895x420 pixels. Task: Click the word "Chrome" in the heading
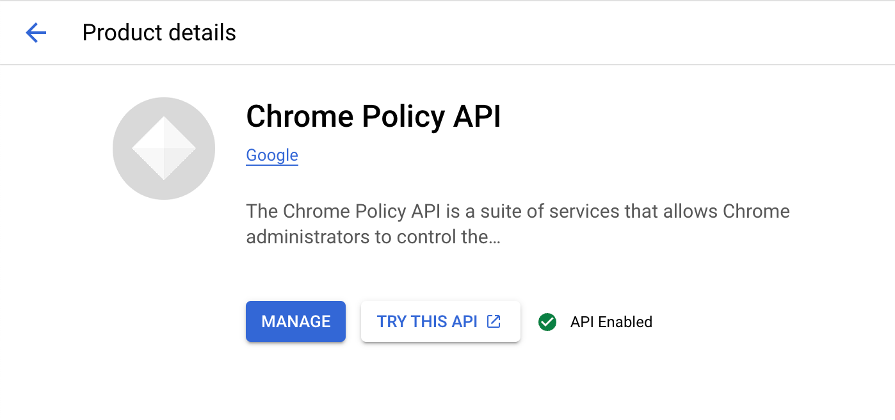[300, 117]
